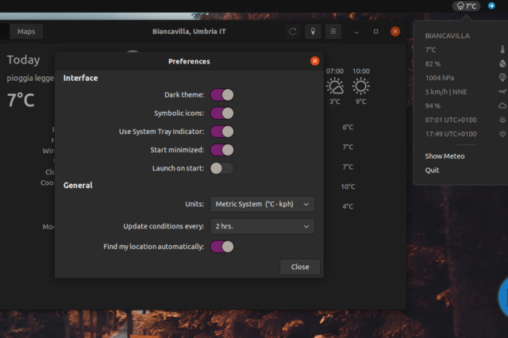Screen dimensions: 508x338
Task: Maximize the Meteo window
Action: coord(375,32)
